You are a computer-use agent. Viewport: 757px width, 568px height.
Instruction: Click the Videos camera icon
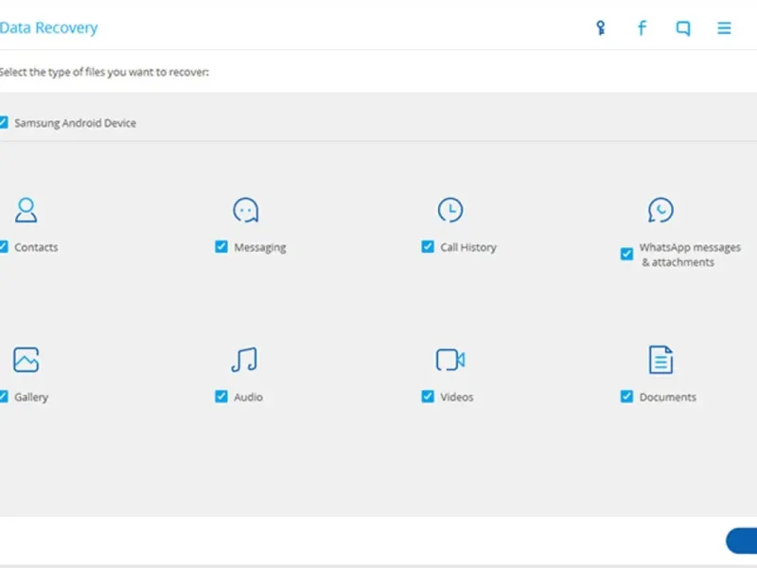pyautogui.click(x=450, y=360)
